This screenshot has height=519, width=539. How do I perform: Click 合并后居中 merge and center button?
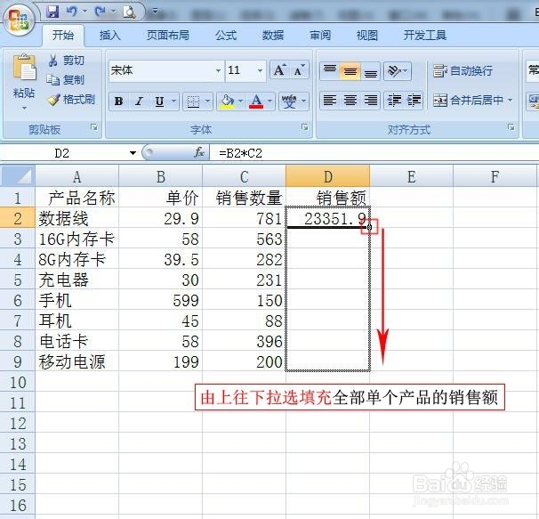pos(468,101)
